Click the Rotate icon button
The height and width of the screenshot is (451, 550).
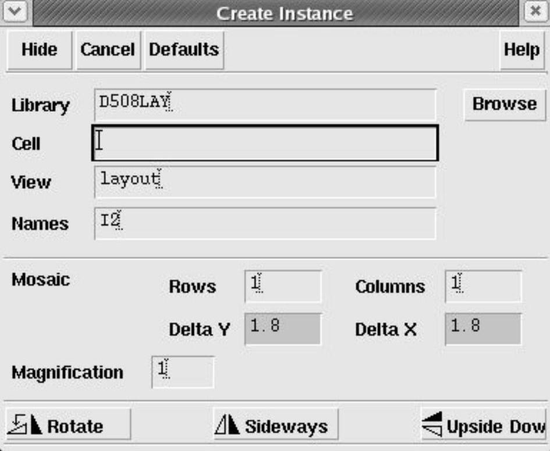[68, 425]
